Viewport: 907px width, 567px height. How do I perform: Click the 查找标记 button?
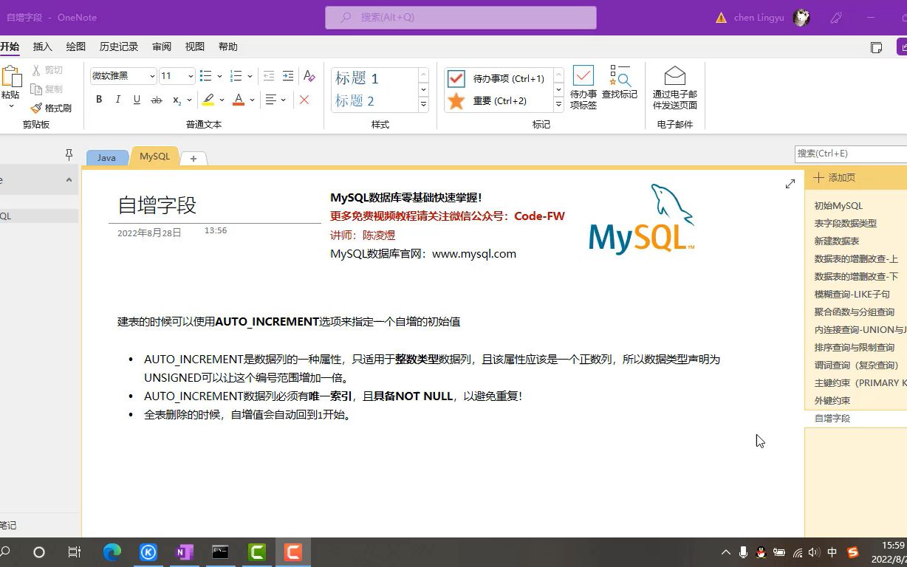[x=620, y=83]
